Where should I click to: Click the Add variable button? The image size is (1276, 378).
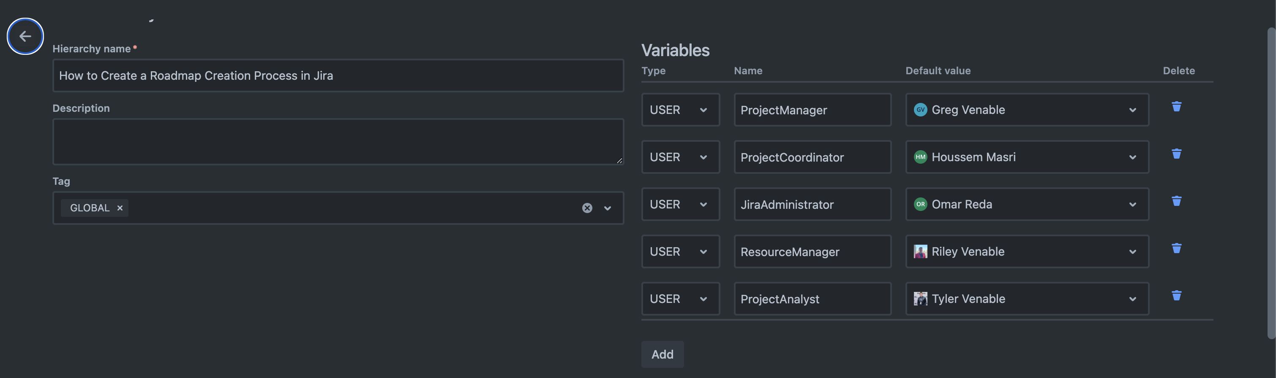662,354
